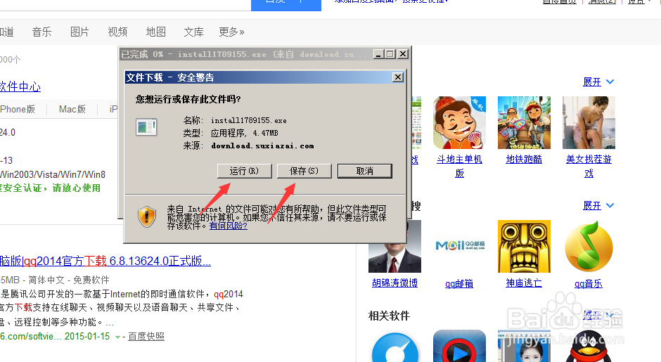
Task: Open the 音乐 search tab
Action: point(41,32)
